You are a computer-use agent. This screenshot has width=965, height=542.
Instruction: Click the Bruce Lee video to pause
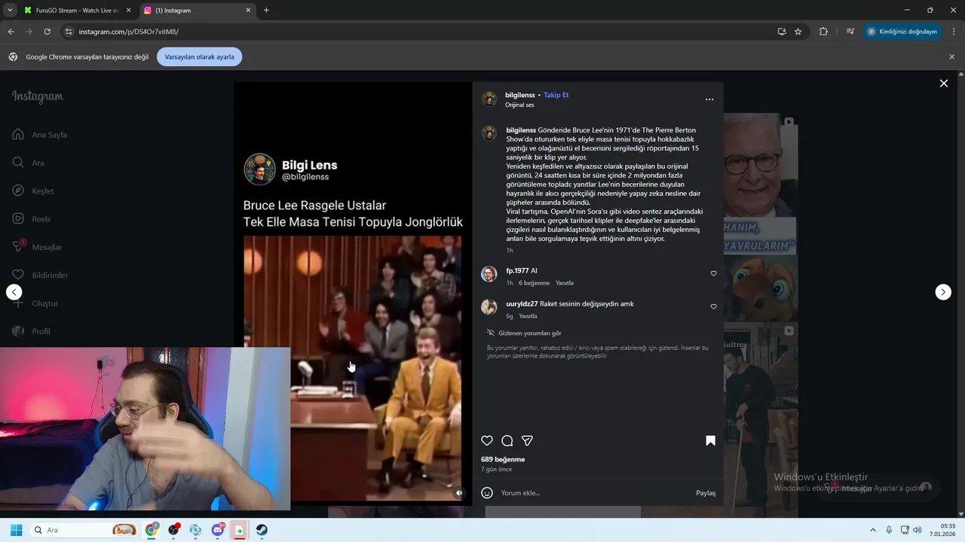(x=353, y=368)
